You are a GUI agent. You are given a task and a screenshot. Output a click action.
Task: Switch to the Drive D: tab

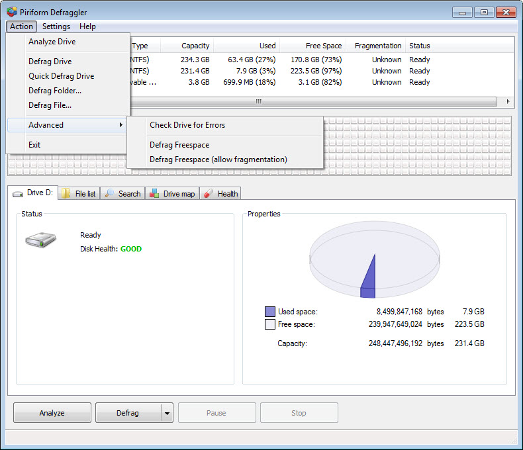click(x=32, y=193)
